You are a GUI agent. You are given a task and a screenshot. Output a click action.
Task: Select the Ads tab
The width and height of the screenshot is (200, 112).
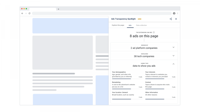[130, 25]
